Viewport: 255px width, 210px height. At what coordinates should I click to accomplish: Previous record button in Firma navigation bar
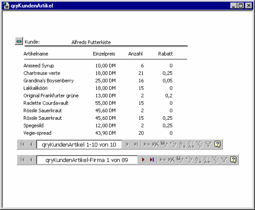pyautogui.click(x=31, y=160)
